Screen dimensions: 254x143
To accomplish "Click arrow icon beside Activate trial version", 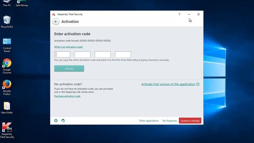I will (198, 84).
